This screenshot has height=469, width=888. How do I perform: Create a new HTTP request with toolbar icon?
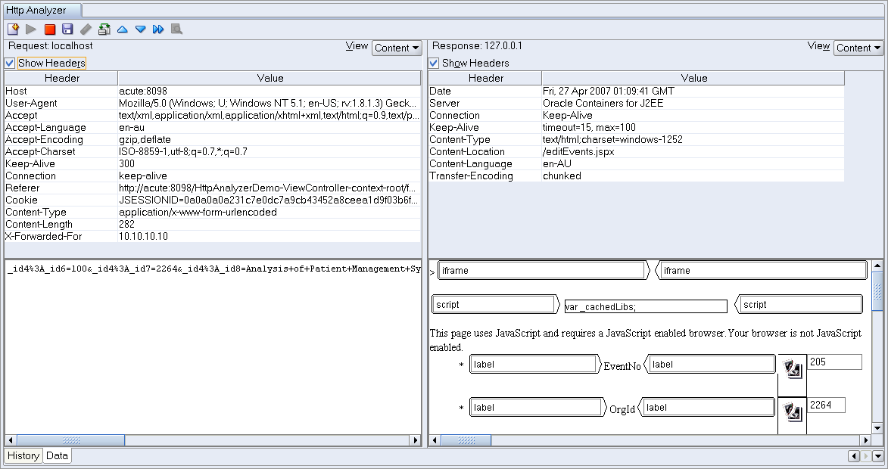coord(13,30)
